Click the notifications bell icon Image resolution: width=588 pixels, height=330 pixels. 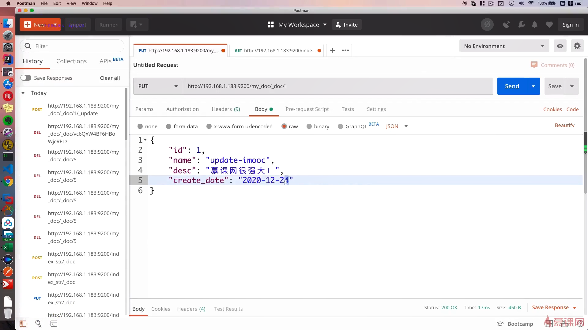534,25
